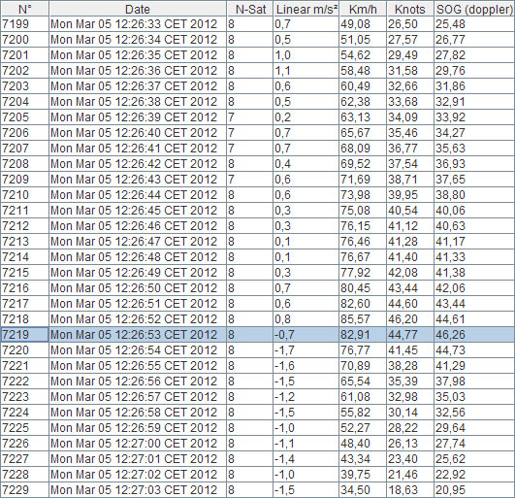
Task: Select the date cell 12:27:00 CET
Action: click(138, 444)
